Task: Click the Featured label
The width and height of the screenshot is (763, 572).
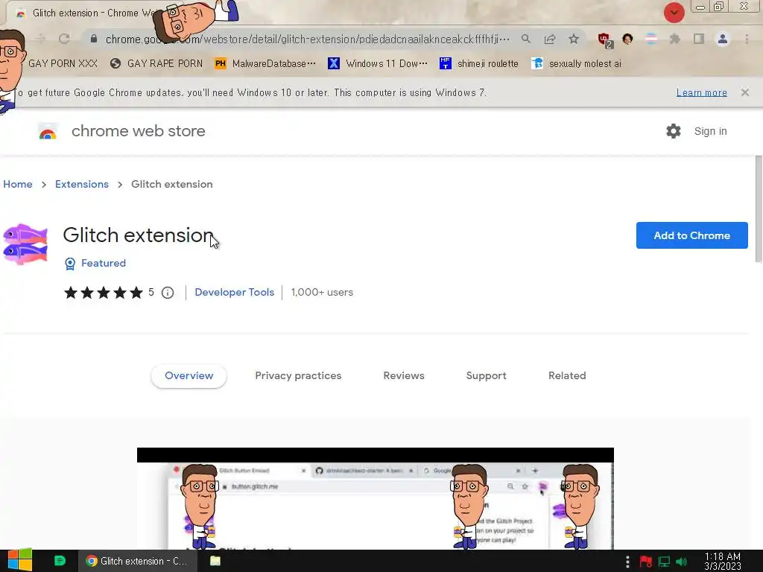Action: pos(103,263)
